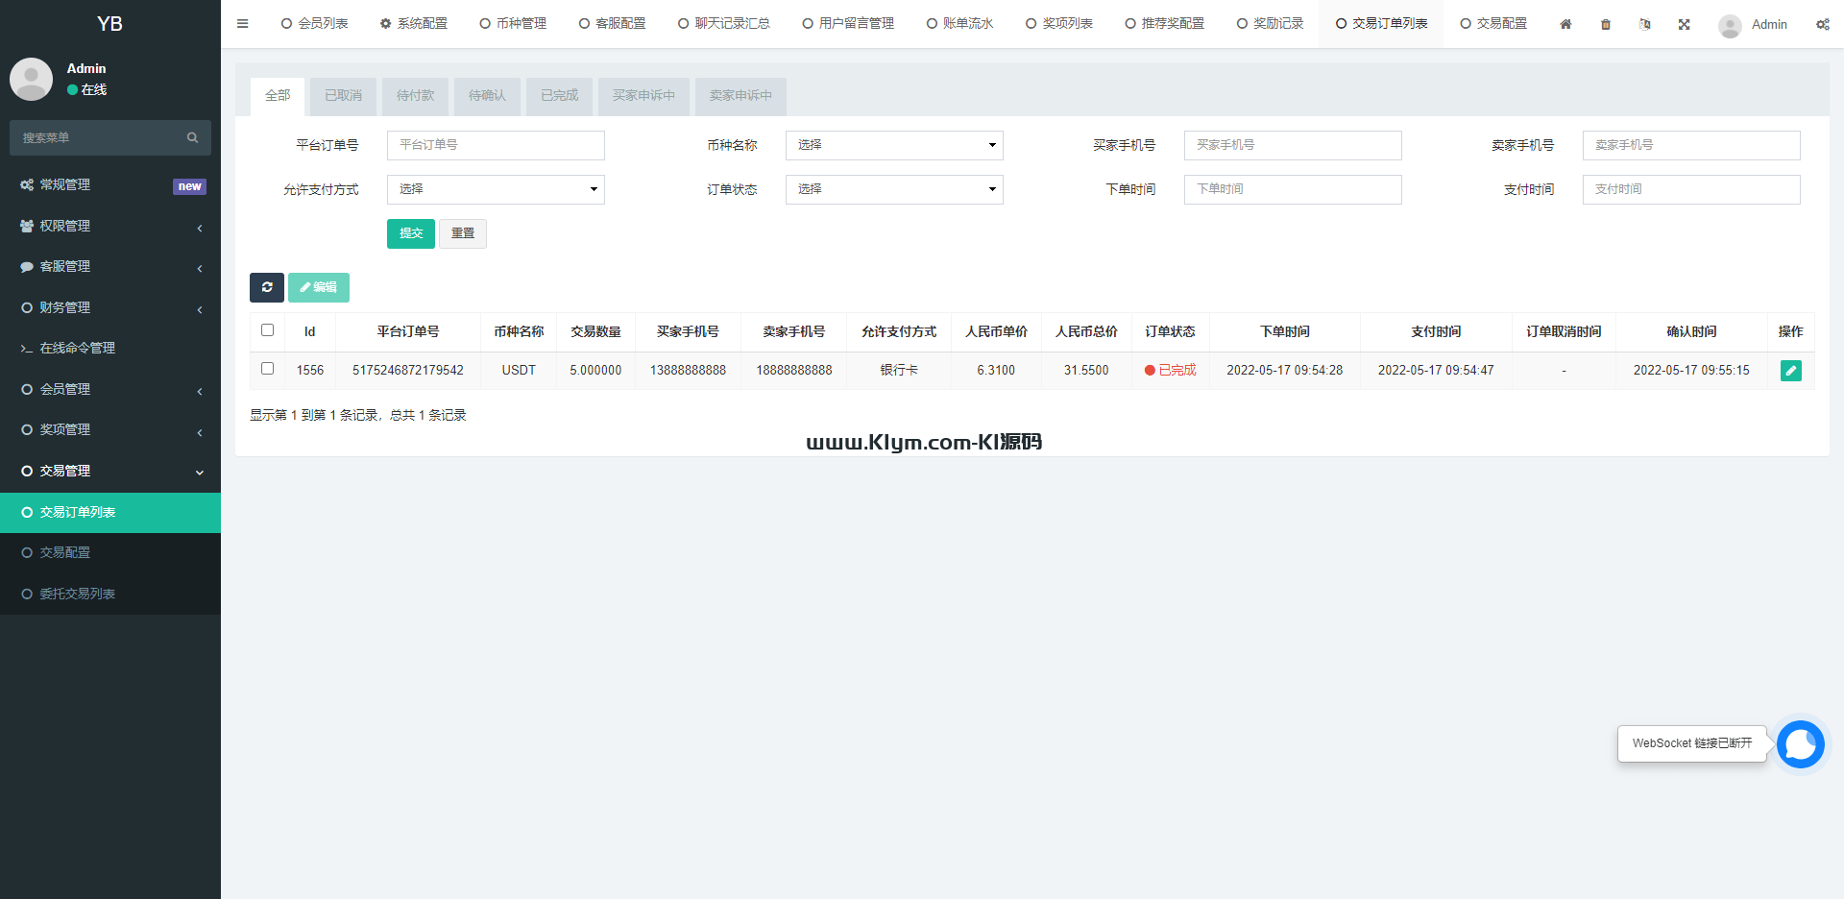Click the 下单时间 date field
This screenshot has height=899, width=1844.
coord(1293,189)
